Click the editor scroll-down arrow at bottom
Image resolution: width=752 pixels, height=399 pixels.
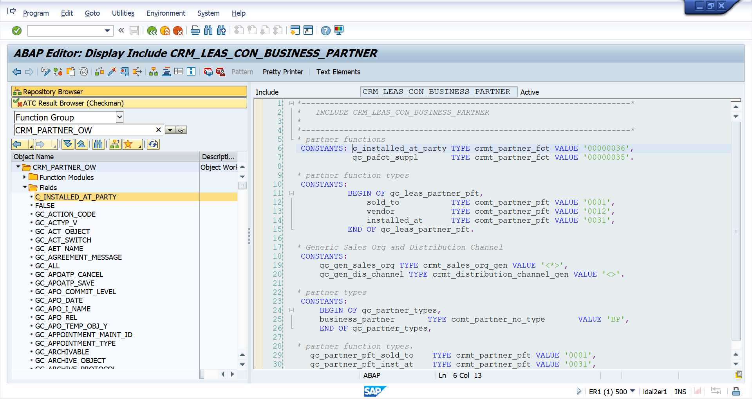coord(736,364)
